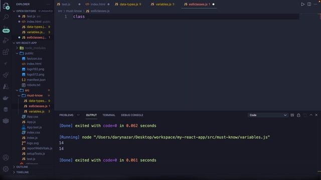The width and height of the screenshot is (321, 180).
Task: Open the Terminal panel tab
Action: [109, 115]
